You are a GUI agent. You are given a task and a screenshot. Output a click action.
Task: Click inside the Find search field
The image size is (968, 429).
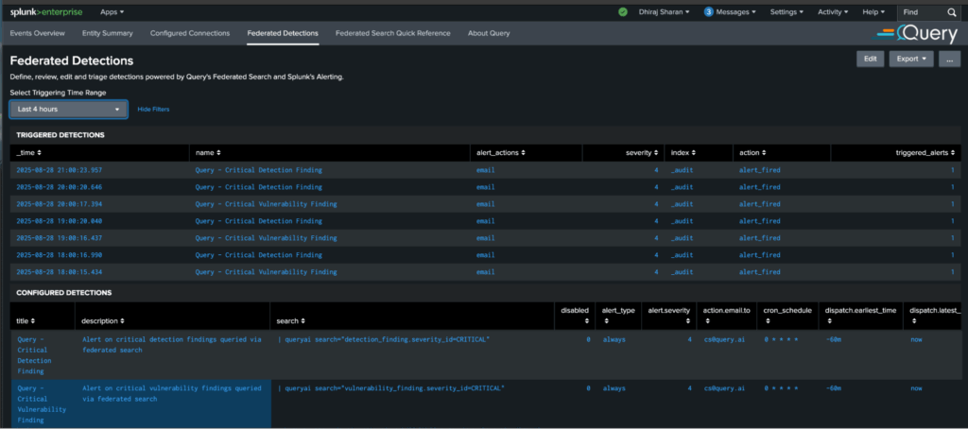tap(922, 11)
